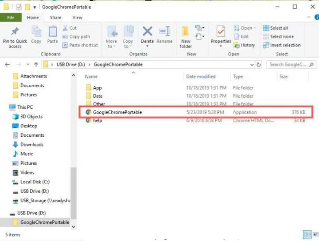Screen dimensions: 319x241
Task: Switch to the Share ribbon tab
Action: pyautogui.click(x=55, y=17)
